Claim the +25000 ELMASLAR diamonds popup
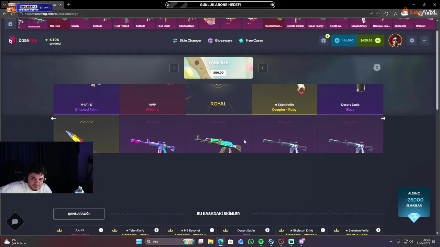Image resolution: width=440 pixels, height=247 pixels. [414, 205]
